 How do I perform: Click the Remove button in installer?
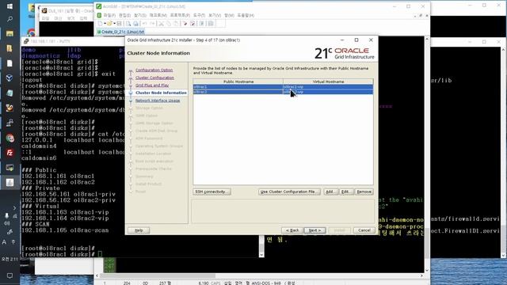(364, 192)
